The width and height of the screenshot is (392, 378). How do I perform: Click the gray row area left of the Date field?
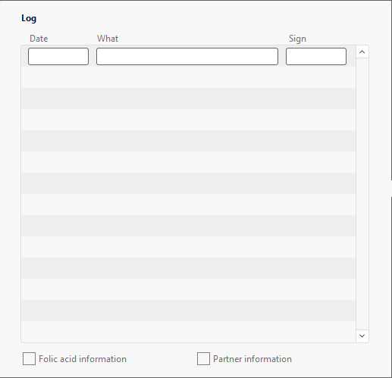25,56
